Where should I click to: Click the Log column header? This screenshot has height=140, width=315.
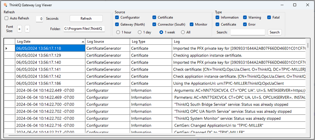(239, 42)
